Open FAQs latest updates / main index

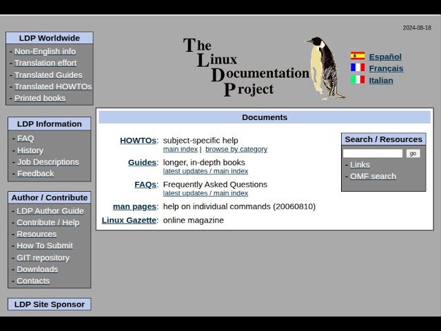(x=205, y=193)
